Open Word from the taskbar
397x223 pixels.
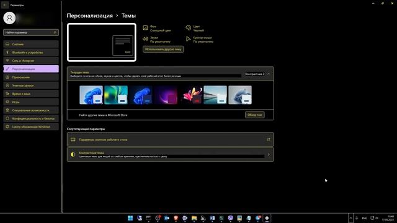coord(212,218)
